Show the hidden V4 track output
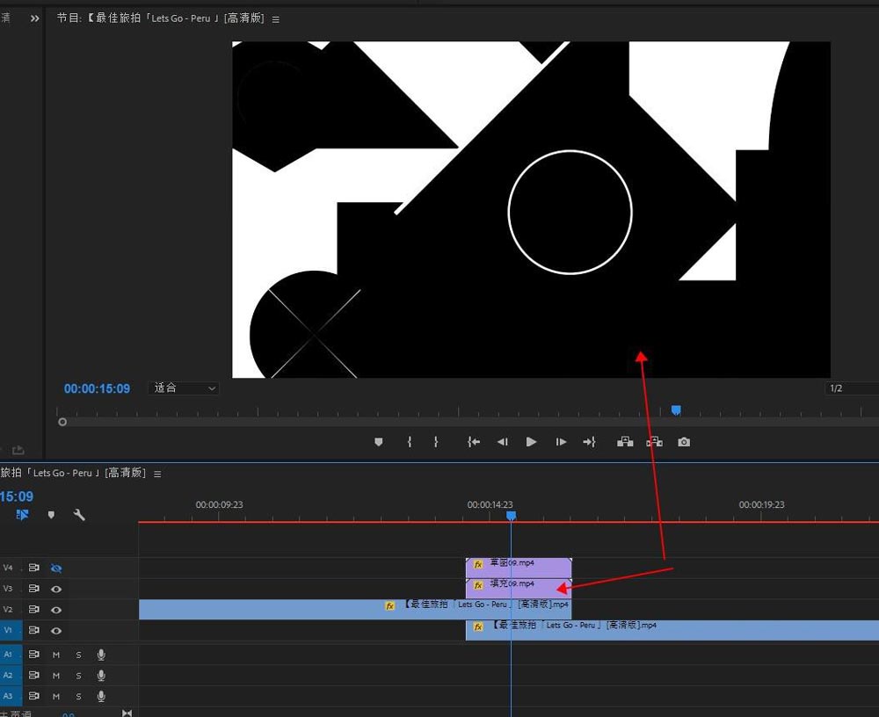The image size is (879, 717). tap(56, 569)
